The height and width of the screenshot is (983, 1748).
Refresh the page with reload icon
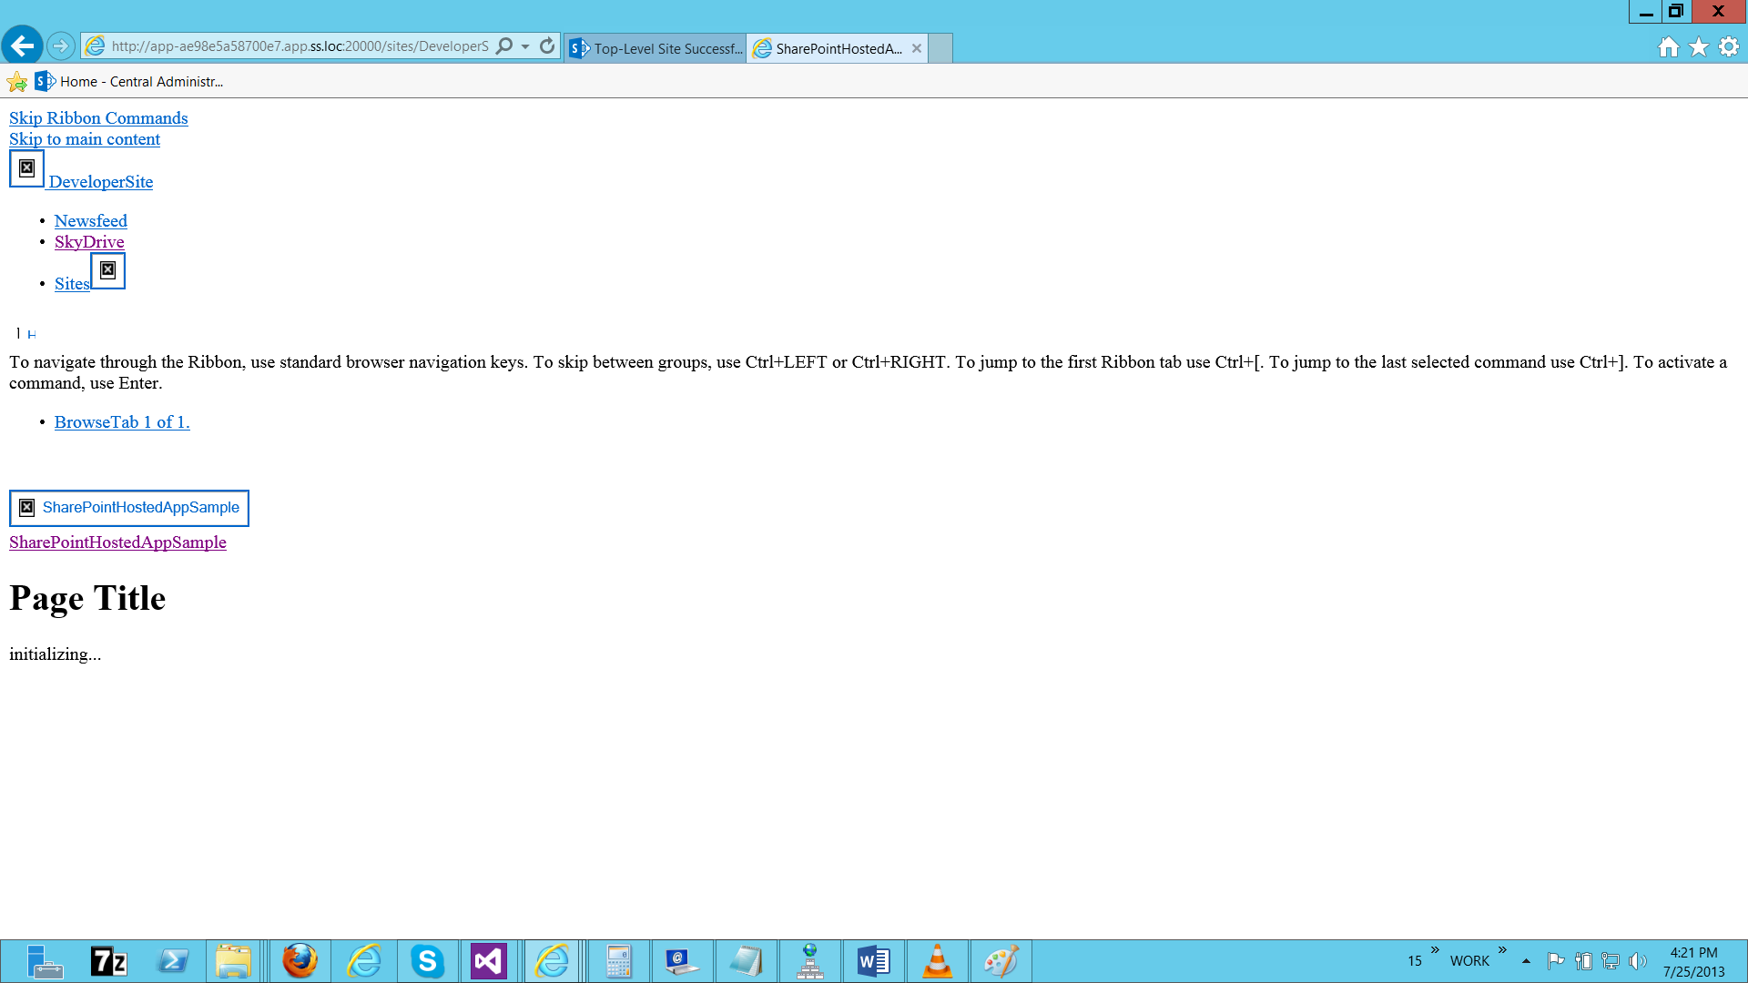click(x=546, y=46)
